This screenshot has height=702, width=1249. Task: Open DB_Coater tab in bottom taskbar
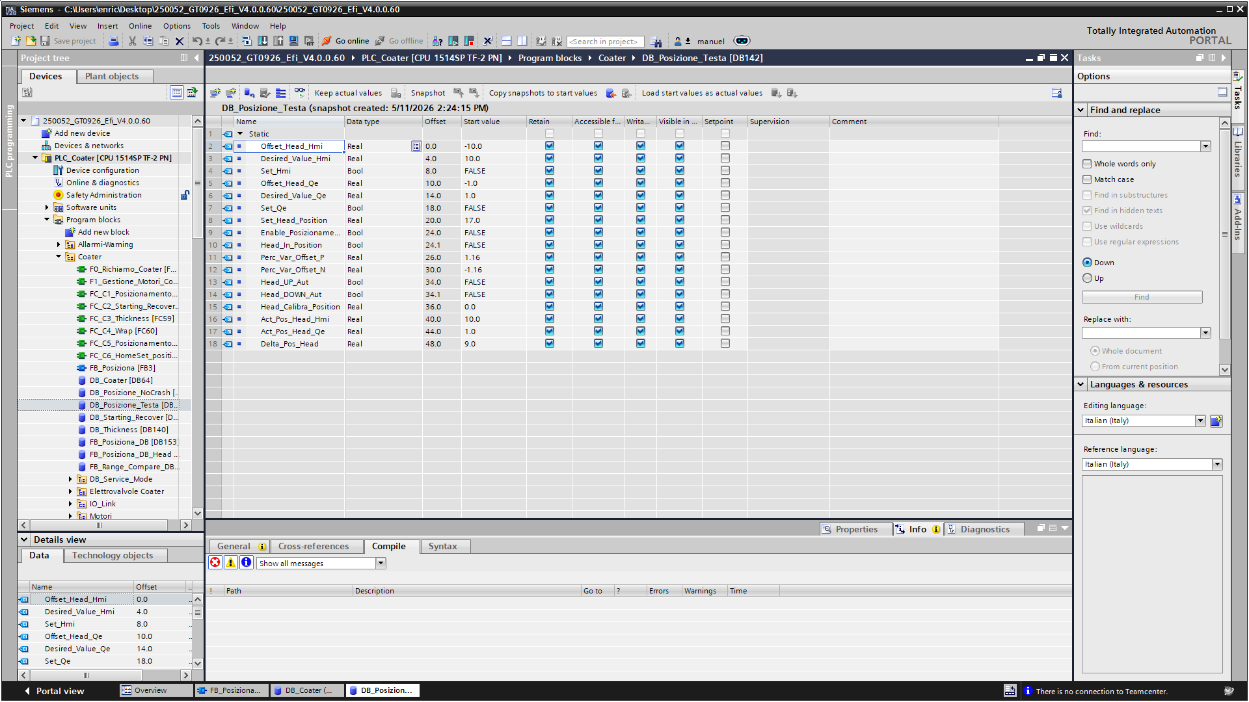click(x=308, y=691)
